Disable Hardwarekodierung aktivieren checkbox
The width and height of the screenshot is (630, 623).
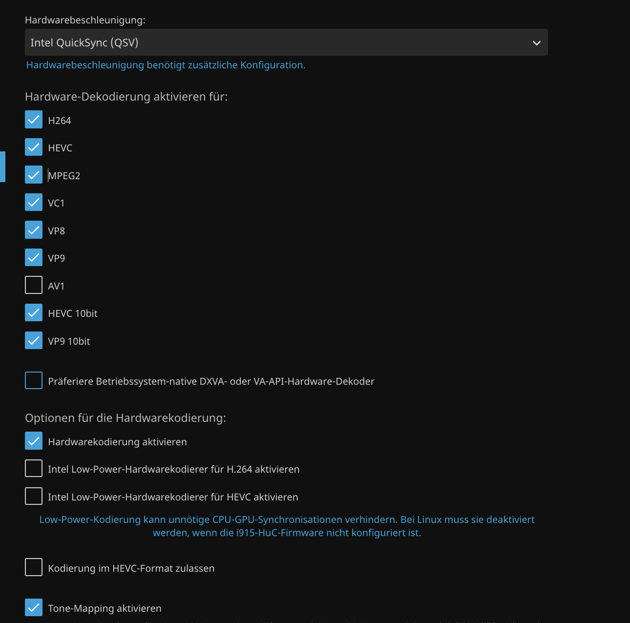34,441
